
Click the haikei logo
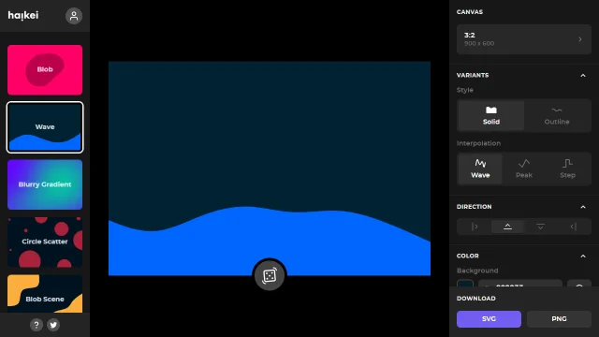click(23, 15)
